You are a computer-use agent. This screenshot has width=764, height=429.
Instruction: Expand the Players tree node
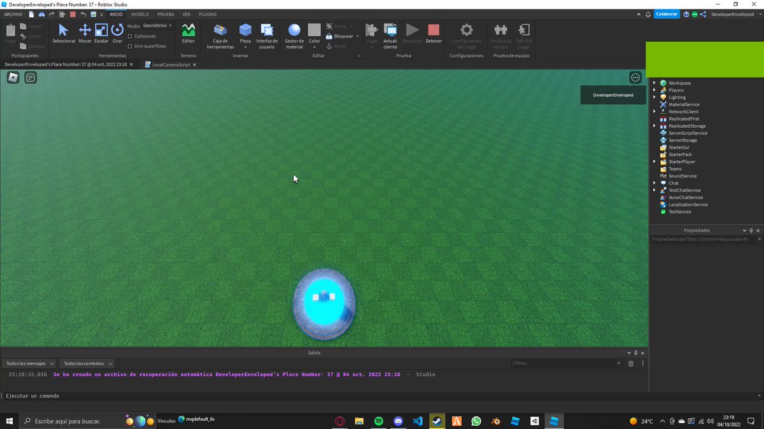pyautogui.click(x=654, y=90)
